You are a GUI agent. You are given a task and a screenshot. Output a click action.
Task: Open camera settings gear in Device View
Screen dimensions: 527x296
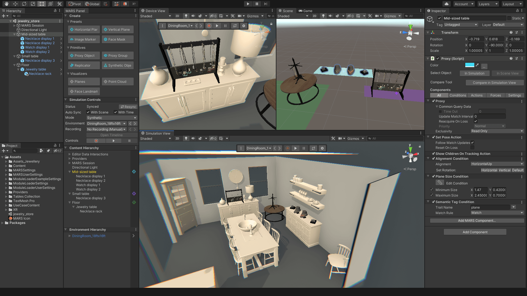(244, 25)
